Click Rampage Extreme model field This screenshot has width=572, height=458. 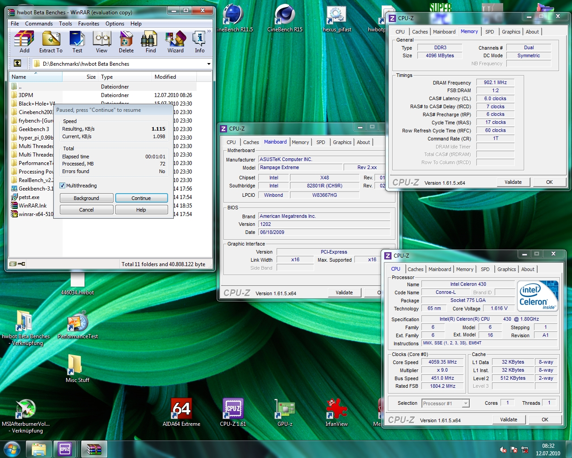(300, 167)
